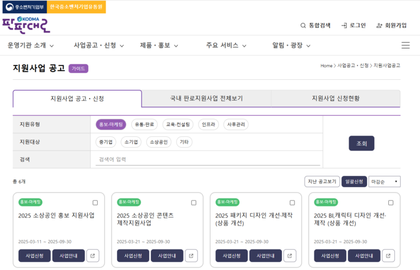Open external link icon on 패키지 디자인 개선 card
Image resolution: width=420 pixels, height=270 pixels.
click(x=290, y=256)
